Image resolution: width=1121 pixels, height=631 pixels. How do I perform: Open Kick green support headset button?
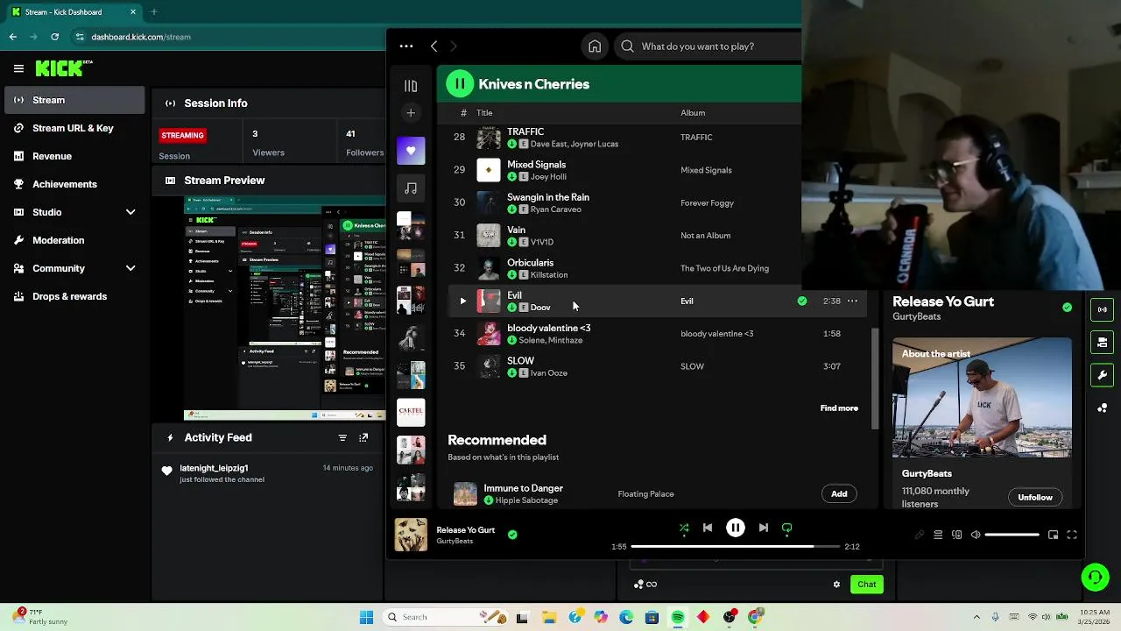pos(1095,577)
